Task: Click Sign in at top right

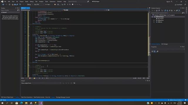Action: tap(168, 1)
